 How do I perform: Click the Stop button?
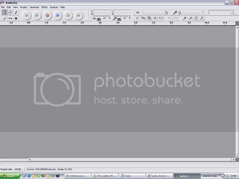(x=68, y=16)
